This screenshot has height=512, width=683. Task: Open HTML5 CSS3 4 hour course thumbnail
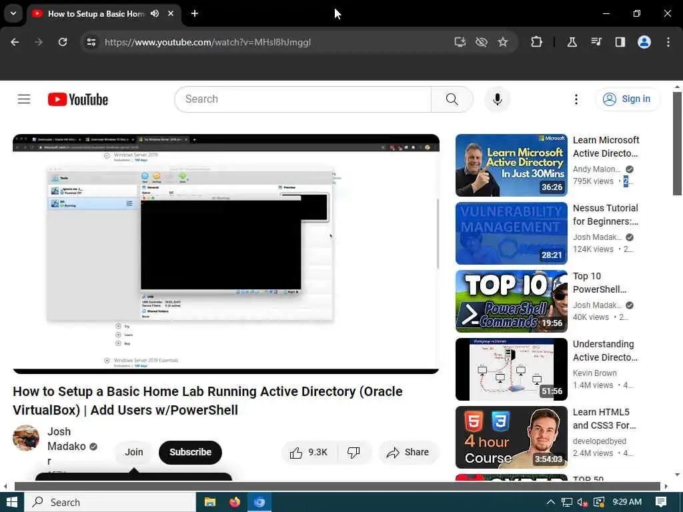pyautogui.click(x=512, y=437)
